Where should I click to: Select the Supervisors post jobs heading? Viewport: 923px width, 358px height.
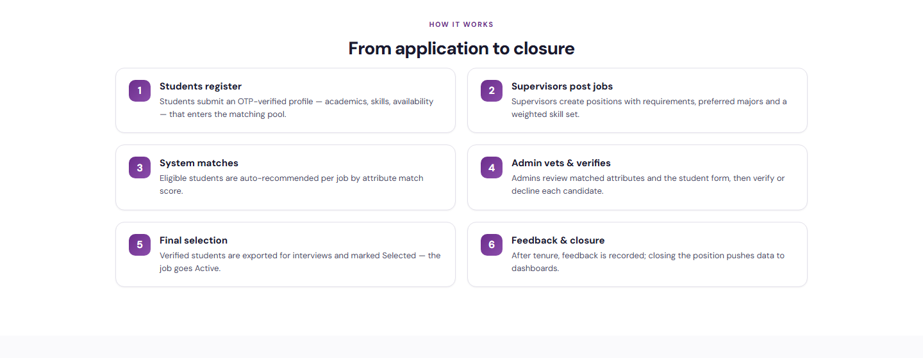pyautogui.click(x=562, y=86)
